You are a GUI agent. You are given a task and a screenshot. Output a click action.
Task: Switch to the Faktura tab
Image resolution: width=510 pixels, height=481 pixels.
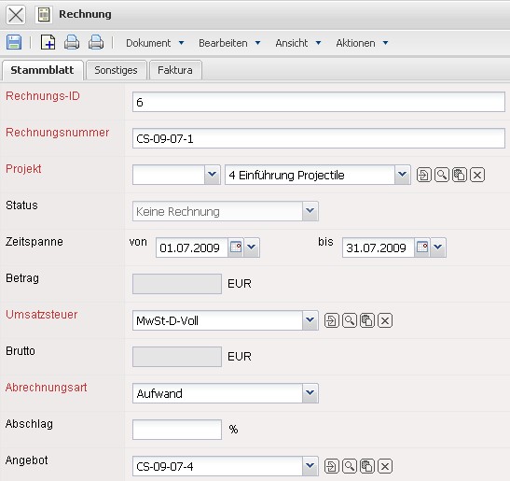pyautogui.click(x=175, y=70)
